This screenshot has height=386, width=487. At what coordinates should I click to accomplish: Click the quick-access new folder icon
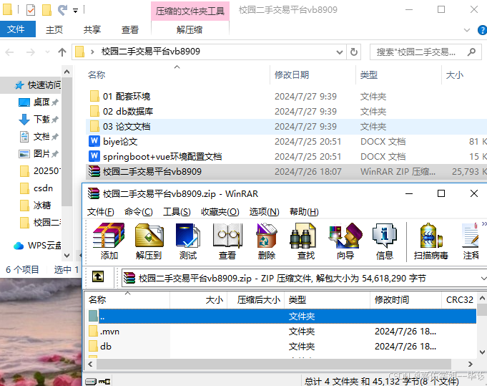(x=46, y=10)
